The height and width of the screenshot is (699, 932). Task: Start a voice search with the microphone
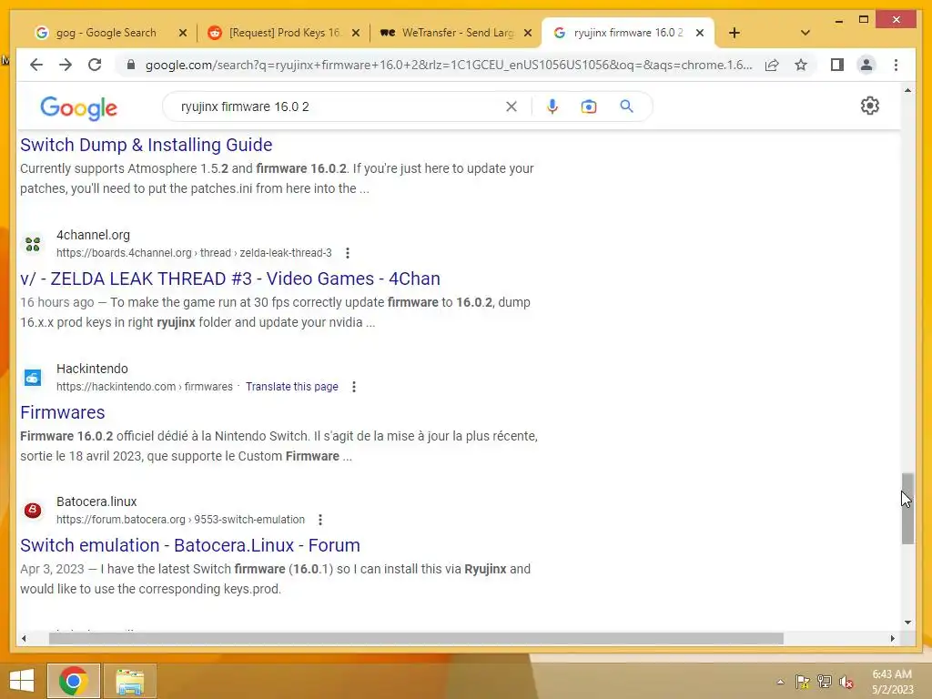552,106
